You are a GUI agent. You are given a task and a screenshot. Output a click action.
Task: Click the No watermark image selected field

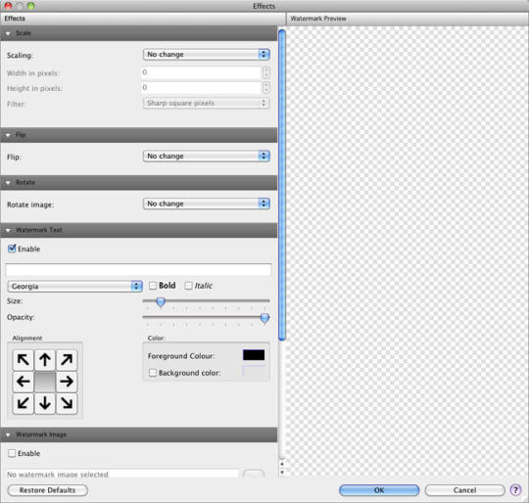(121, 474)
